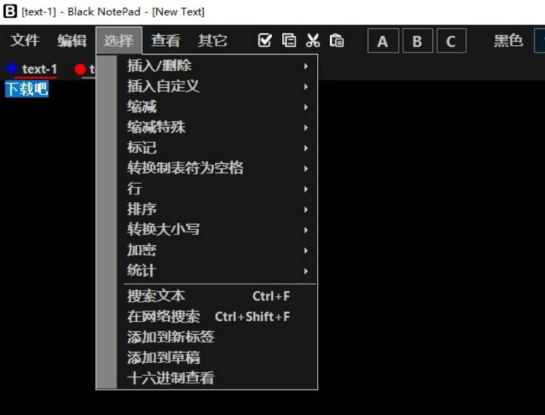Click the A toolbar button
Viewport: 545px width, 415px height.
[x=383, y=41]
